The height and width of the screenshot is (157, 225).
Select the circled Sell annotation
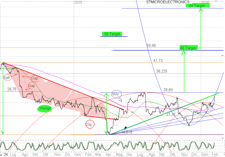pos(7,78)
